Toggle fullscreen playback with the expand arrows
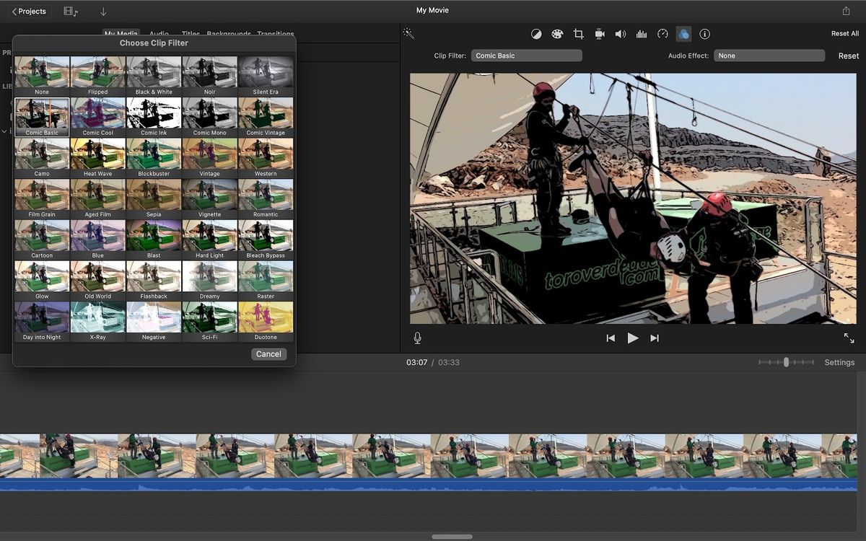The image size is (866, 541). (x=849, y=338)
